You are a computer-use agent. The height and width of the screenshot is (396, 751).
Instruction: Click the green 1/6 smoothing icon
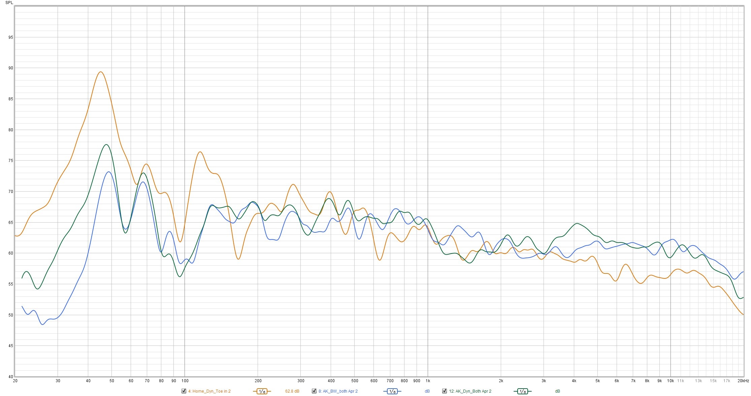(x=522, y=391)
